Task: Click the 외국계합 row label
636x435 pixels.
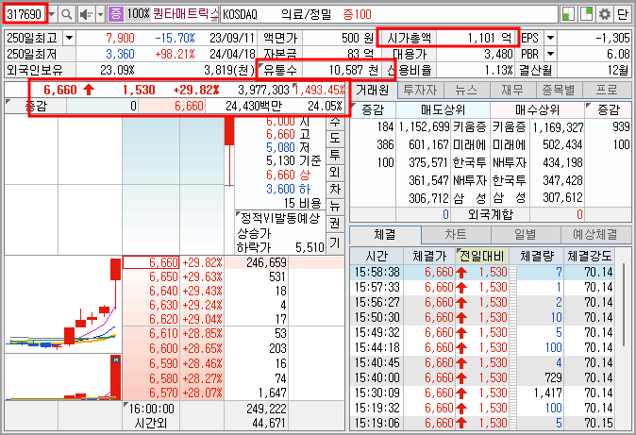Action: tap(491, 214)
